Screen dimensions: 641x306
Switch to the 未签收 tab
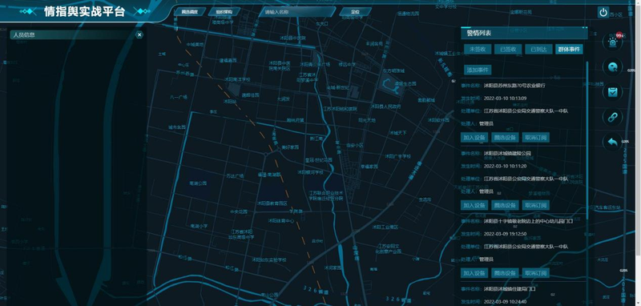click(478, 49)
